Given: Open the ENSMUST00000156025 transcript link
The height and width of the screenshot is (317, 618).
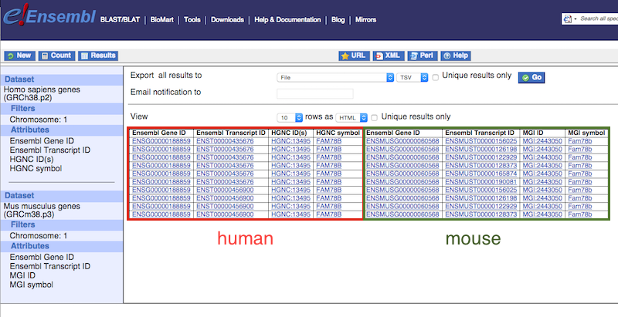Looking at the screenshot, I should 479,141.
